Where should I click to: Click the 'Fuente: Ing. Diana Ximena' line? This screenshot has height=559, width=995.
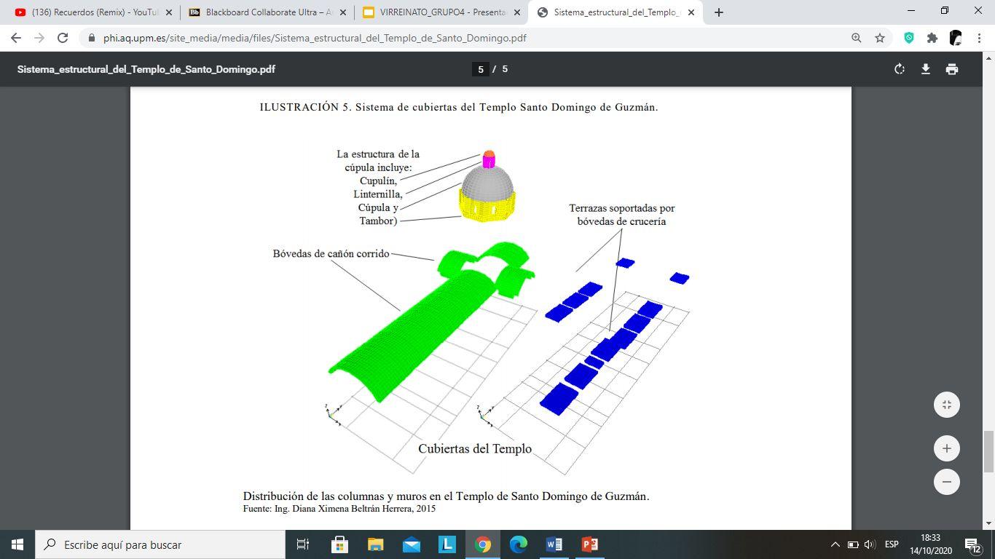tap(339, 509)
